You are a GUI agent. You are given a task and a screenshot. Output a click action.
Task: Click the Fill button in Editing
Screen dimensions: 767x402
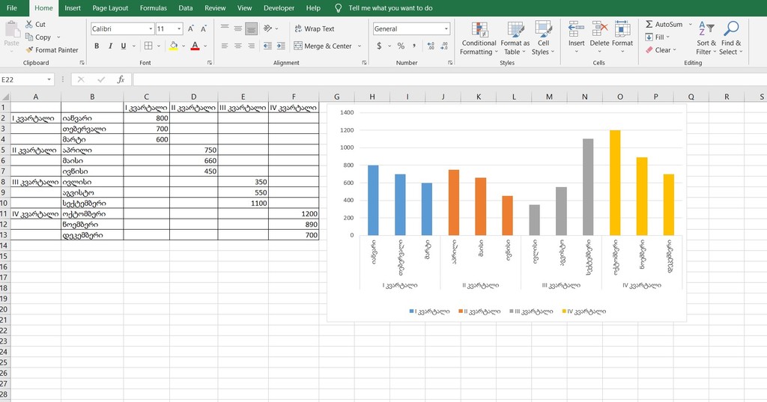tap(657, 37)
